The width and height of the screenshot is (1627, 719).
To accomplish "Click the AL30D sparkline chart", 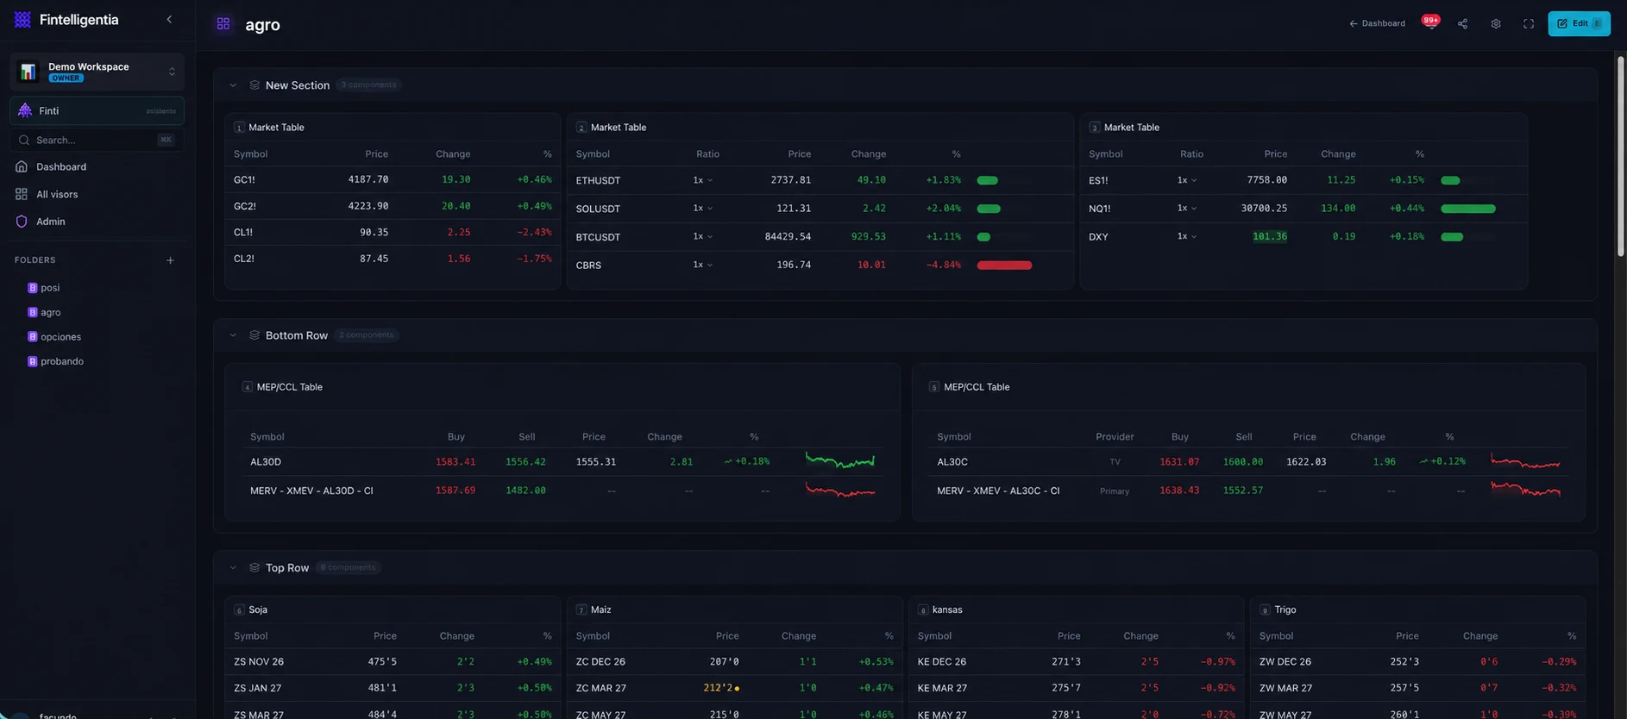I will pyautogui.click(x=840, y=461).
